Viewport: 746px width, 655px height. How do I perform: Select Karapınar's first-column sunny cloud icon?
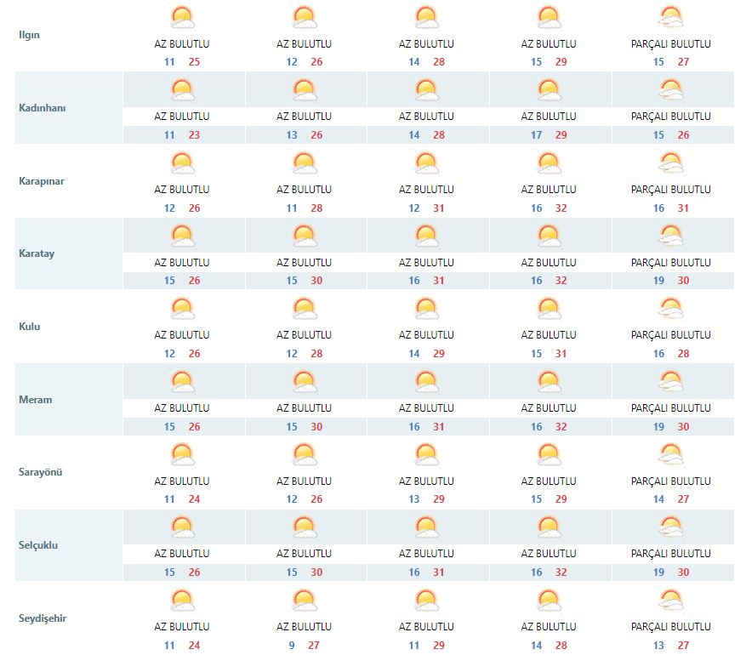coord(182,163)
